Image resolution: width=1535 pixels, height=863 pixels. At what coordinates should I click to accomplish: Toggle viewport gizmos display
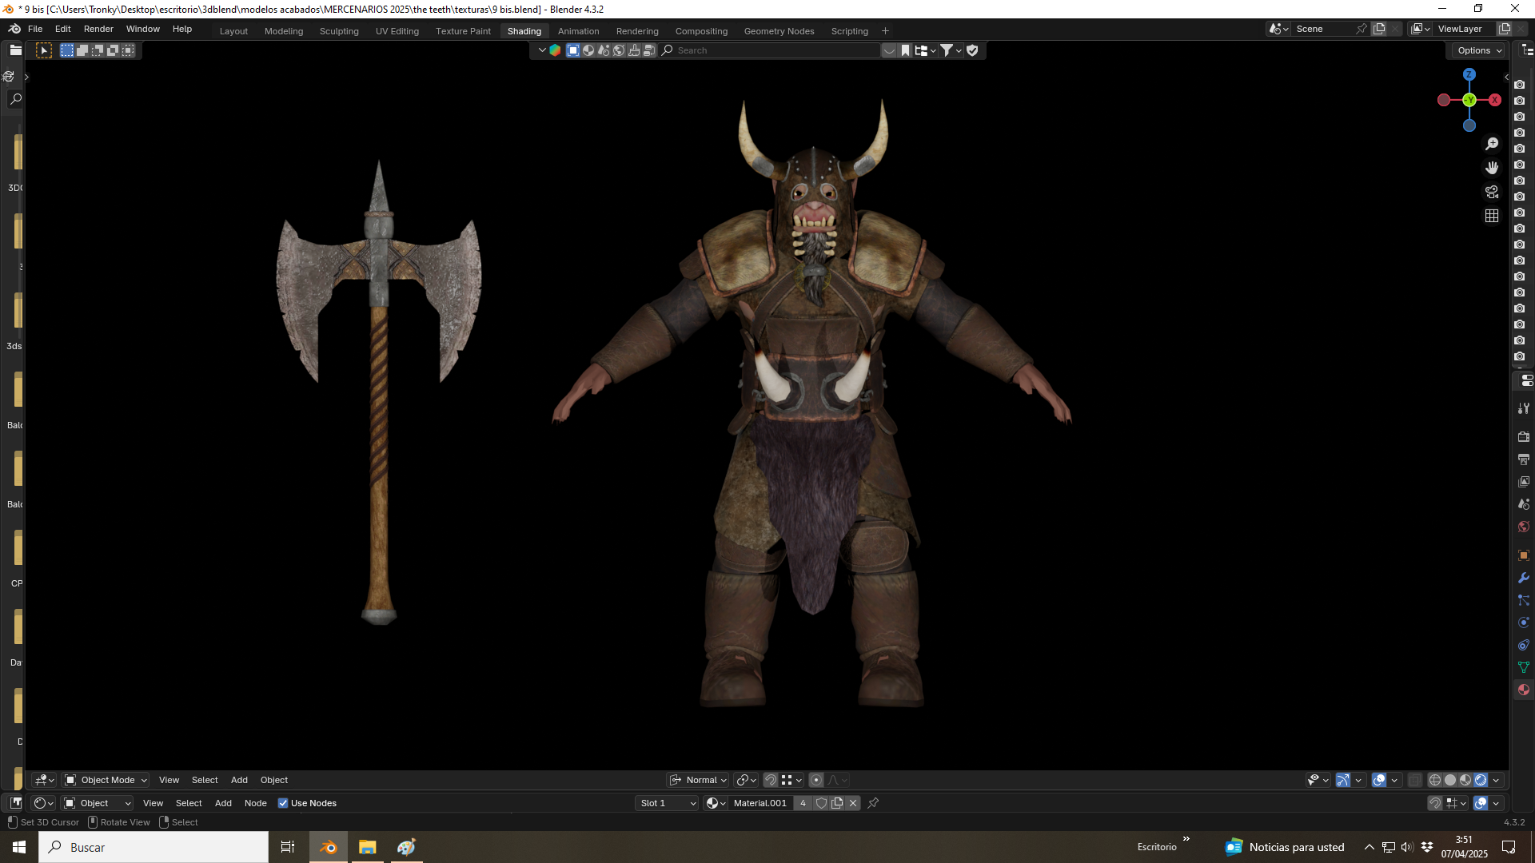(x=1343, y=780)
